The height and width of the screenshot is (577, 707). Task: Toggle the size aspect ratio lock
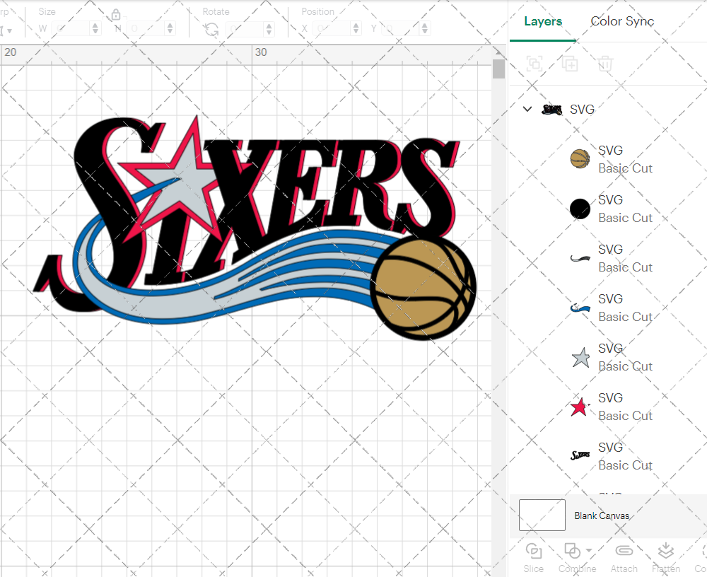(x=116, y=15)
